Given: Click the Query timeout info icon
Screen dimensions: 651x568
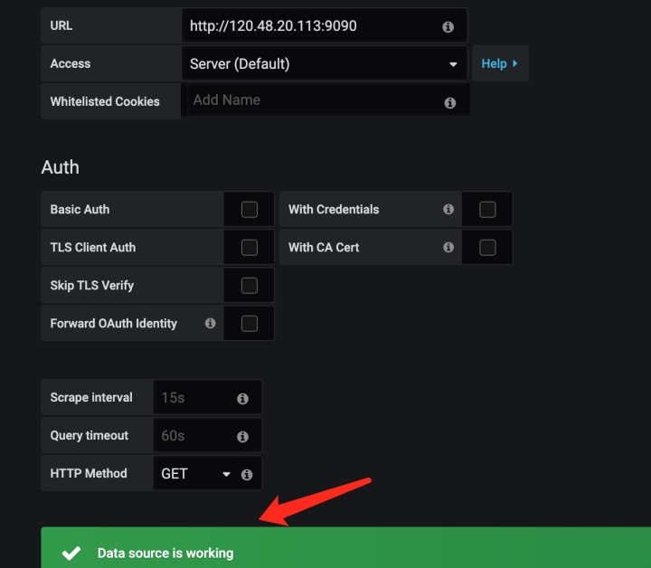Looking at the screenshot, I should click(242, 436).
